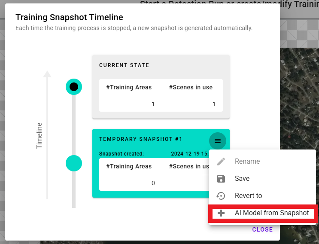Open the hamburger menu on Temporary Snapshot #1
The width and height of the screenshot is (319, 244).
click(218, 140)
